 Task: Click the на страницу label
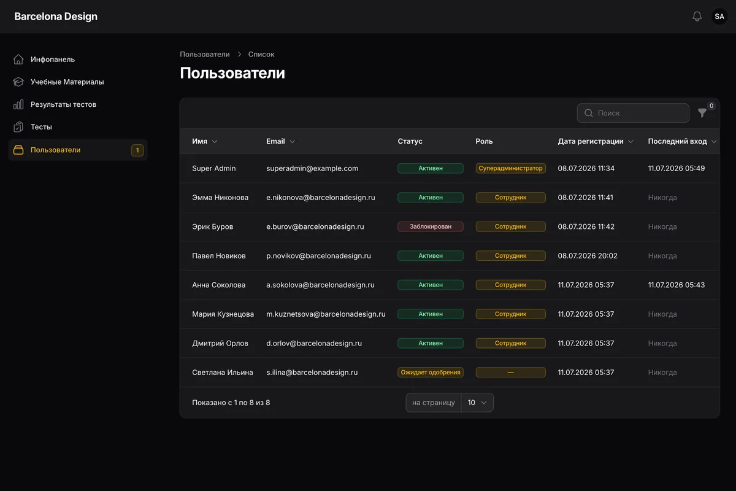[x=434, y=403]
